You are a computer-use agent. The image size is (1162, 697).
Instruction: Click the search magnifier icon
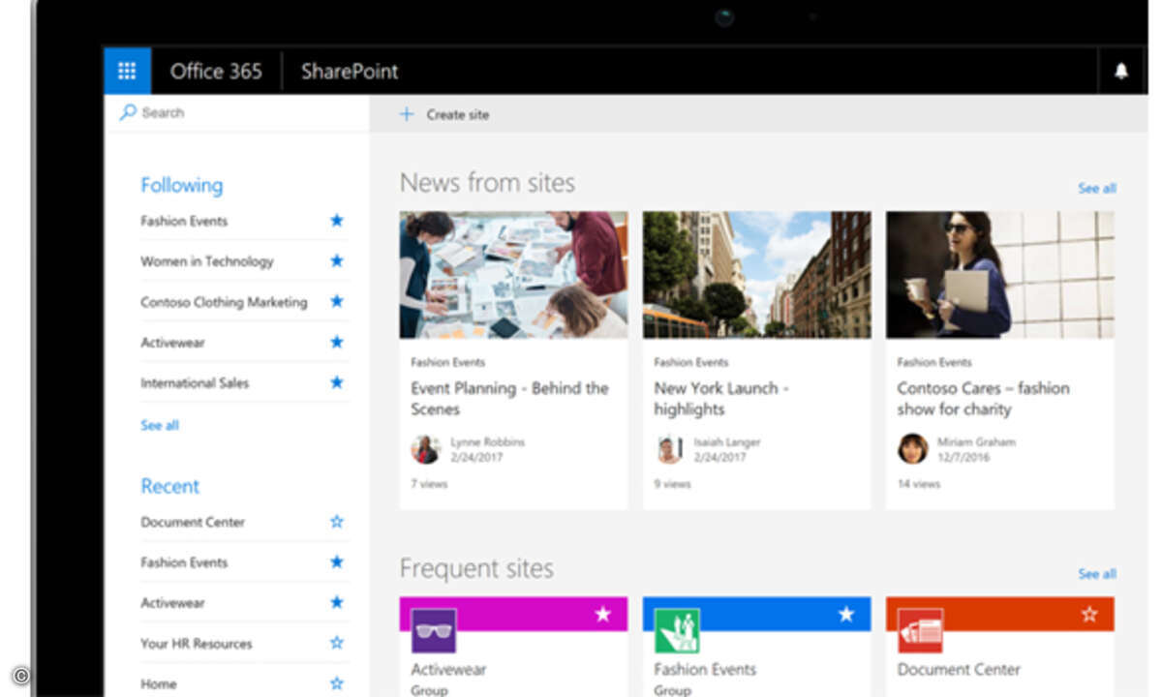point(128,112)
